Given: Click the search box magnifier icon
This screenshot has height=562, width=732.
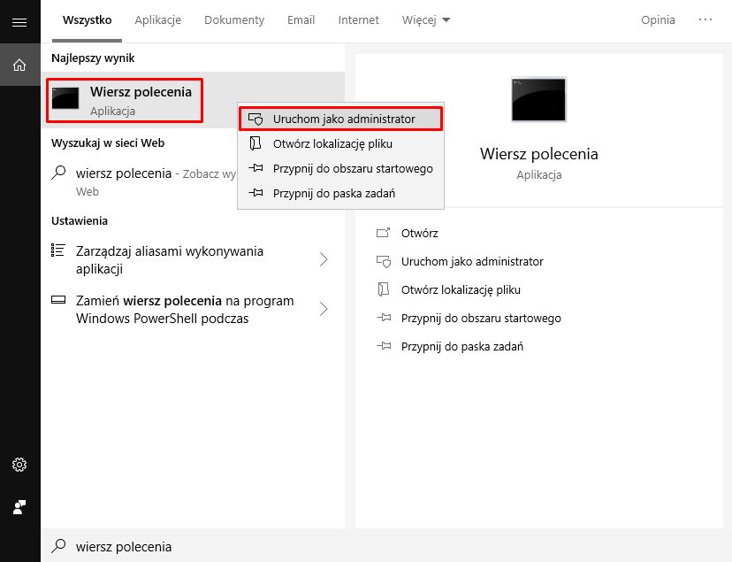Looking at the screenshot, I should 59,545.
